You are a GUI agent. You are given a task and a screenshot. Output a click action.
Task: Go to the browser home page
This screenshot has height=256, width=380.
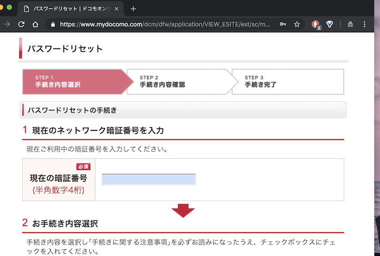(x=35, y=24)
